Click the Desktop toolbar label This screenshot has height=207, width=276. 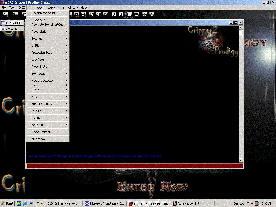[239, 203]
